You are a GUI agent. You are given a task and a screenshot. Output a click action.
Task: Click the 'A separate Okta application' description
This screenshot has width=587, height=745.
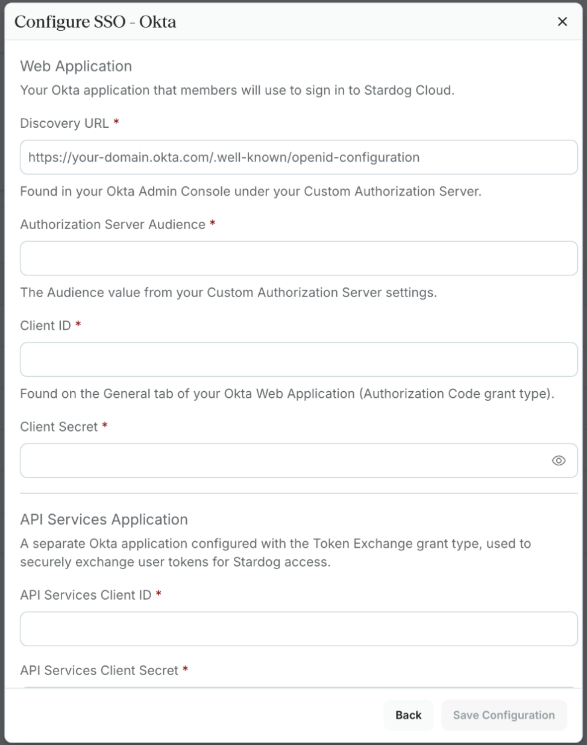(x=275, y=553)
